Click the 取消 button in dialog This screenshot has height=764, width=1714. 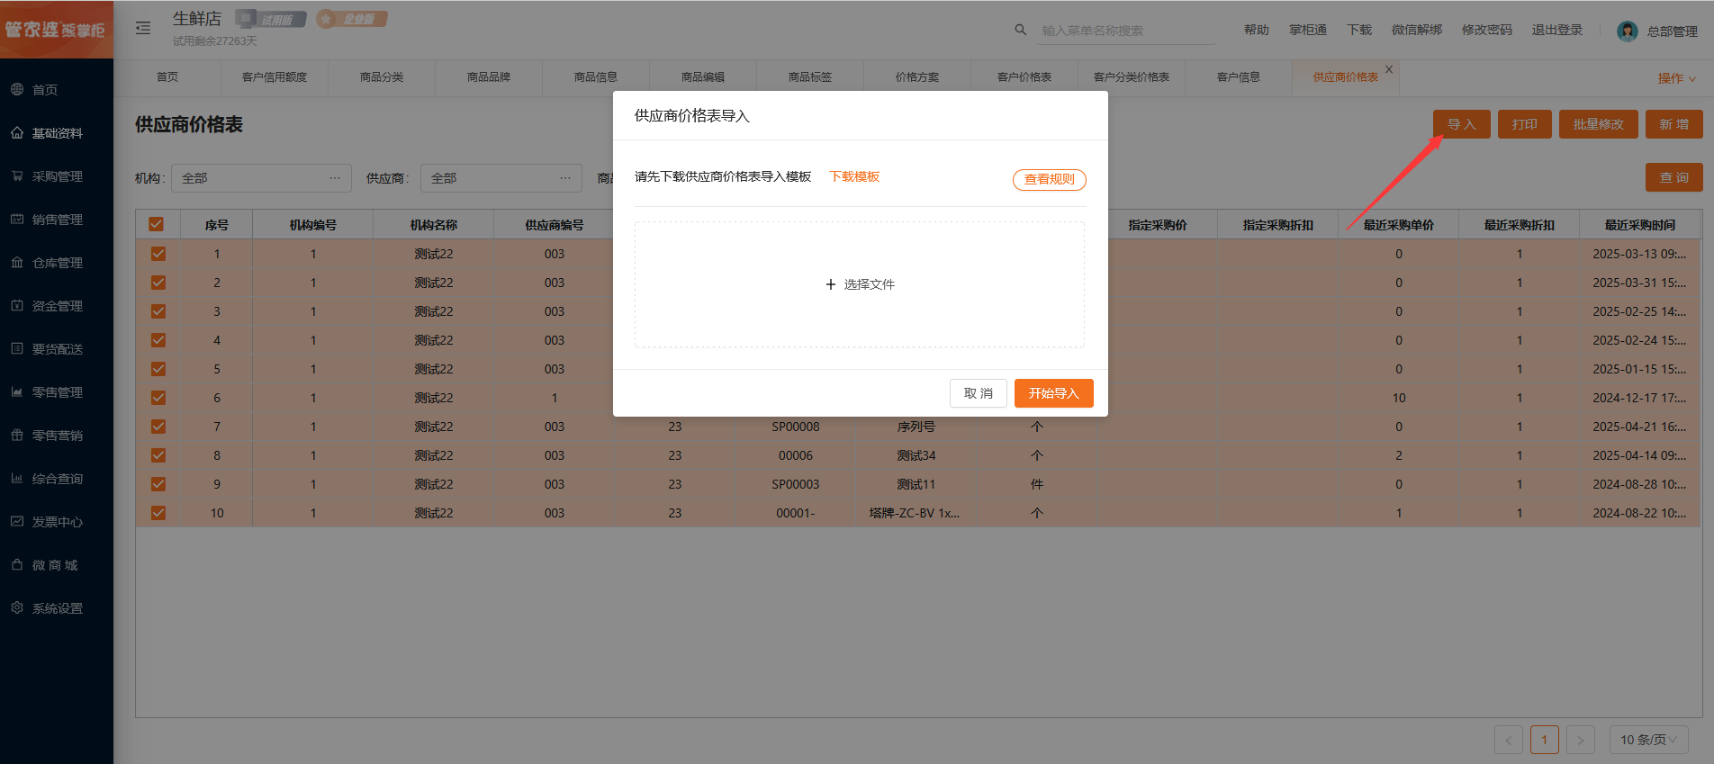click(979, 393)
